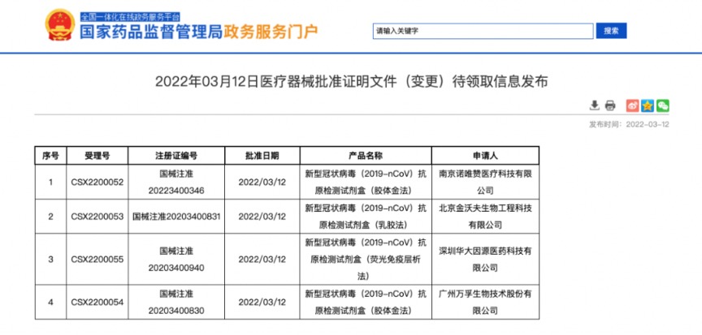Click sequence number 1 cell
The height and width of the screenshot is (335, 702).
point(50,183)
